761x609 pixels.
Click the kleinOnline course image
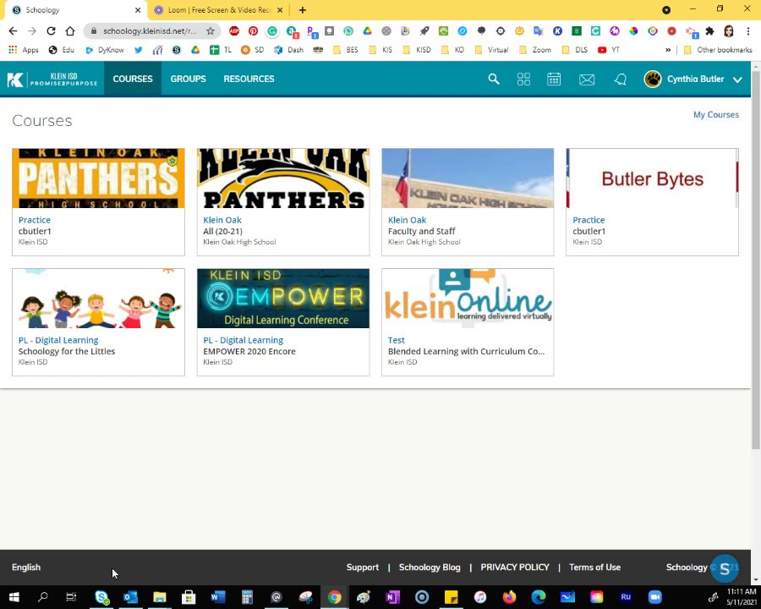[x=468, y=299]
